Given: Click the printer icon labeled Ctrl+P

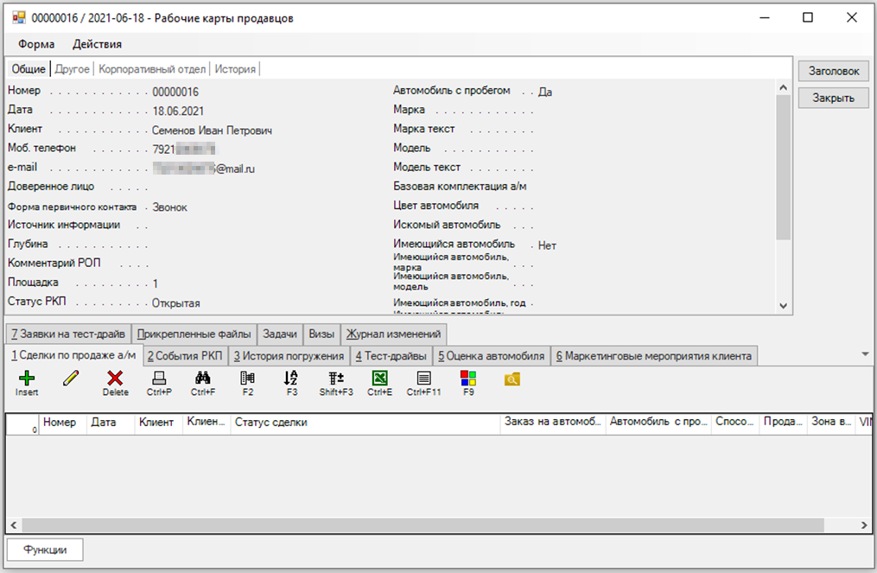Looking at the screenshot, I should point(159,378).
